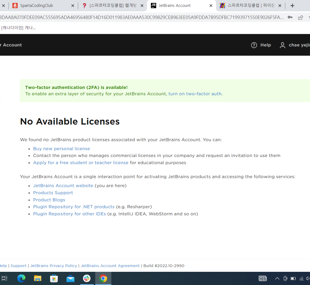Open JetBrains Account Agreement link
Screen dimensions: 310x285
110,266
